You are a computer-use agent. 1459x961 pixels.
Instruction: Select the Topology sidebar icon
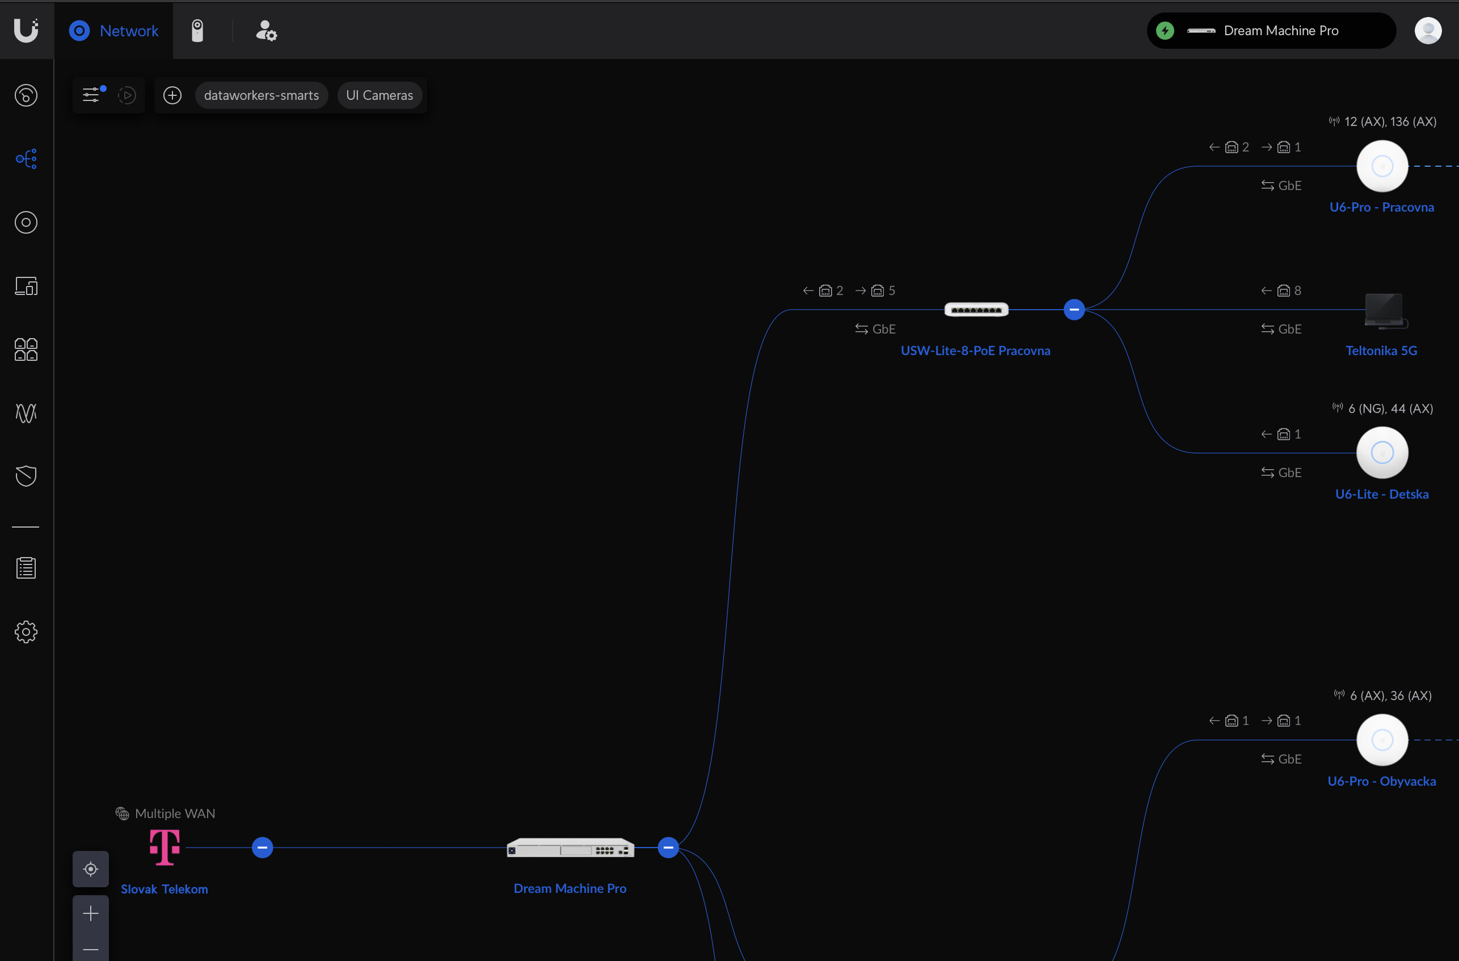pyautogui.click(x=26, y=159)
